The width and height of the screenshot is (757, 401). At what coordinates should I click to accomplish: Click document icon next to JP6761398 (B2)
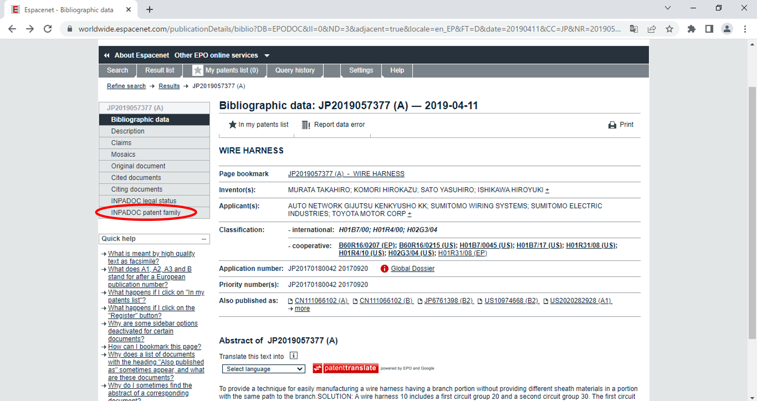pyautogui.click(x=420, y=301)
